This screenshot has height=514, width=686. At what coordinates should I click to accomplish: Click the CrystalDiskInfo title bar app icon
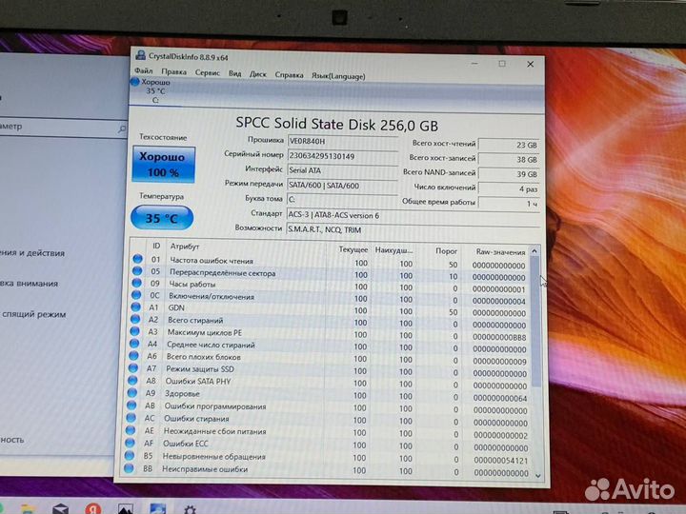pyautogui.click(x=140, y=55)
